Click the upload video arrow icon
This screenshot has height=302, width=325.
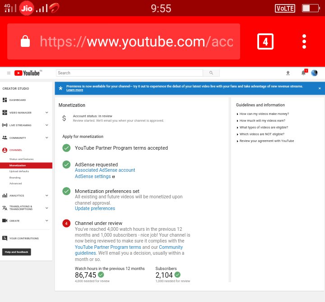[288, 73]
